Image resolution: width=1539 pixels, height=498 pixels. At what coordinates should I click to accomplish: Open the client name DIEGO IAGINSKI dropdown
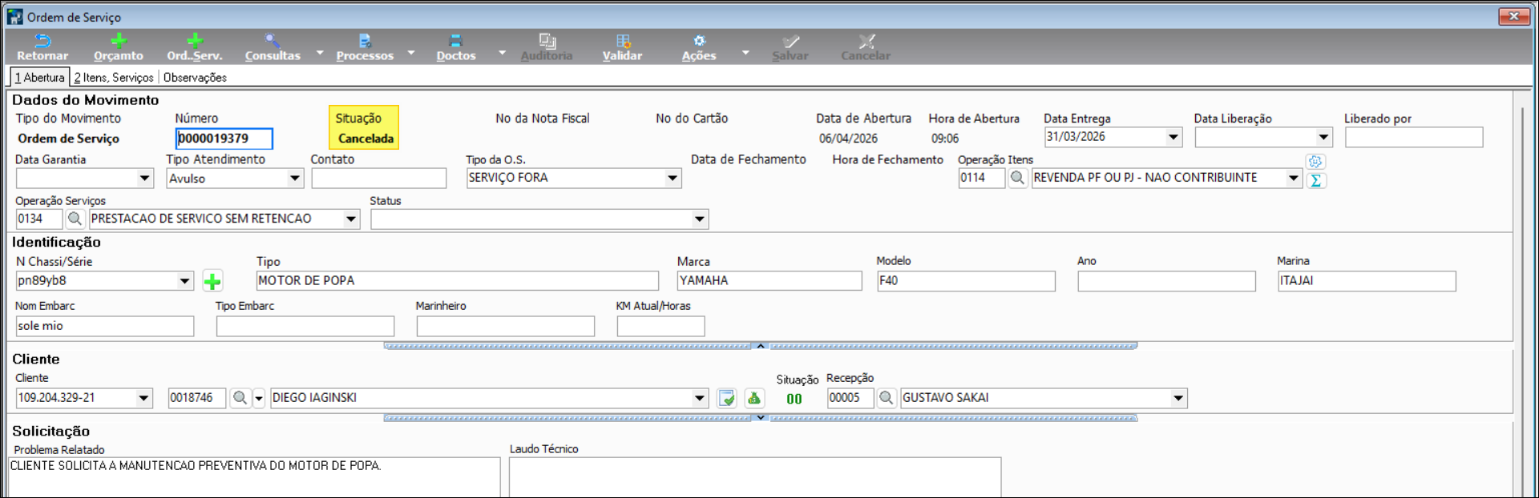(x=700, y=398)
